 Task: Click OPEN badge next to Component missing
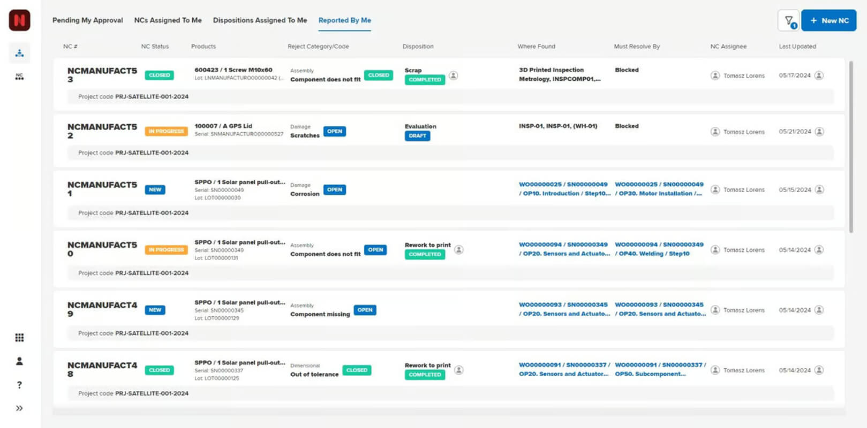point(365,310)
